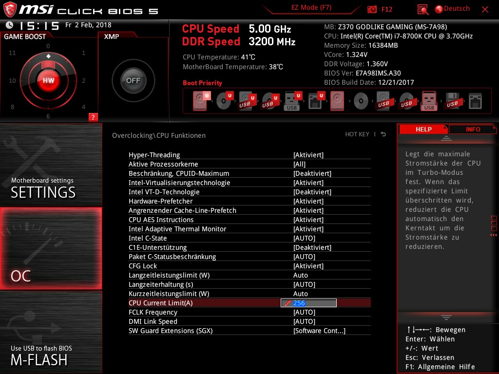This screenshot has height=374, width=499.
Task: Open the SETTINGS motherboard section
Action: coord(51,165)
